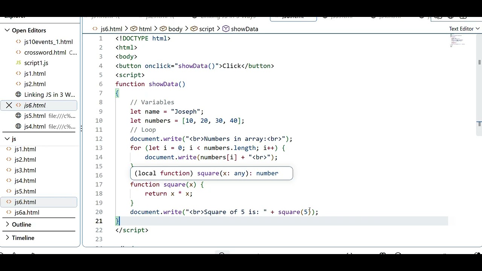Image resolution: width=482 pixels, height=271 pixels.
Task: Open js6a.html from js folder
Action: pyautogui.click(x=27, y=212)
